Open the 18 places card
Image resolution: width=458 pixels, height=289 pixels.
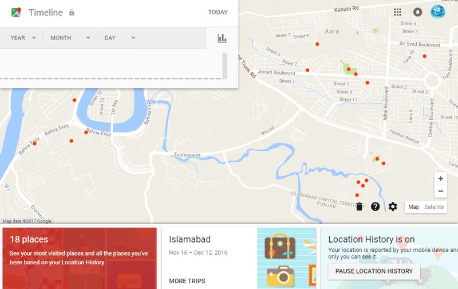point(80,258)
